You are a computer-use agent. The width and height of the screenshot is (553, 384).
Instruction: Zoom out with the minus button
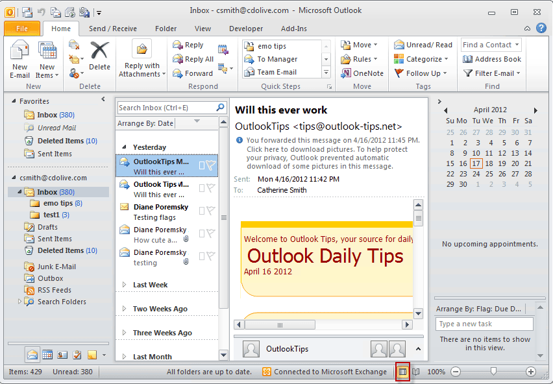[x=456, y=372]
